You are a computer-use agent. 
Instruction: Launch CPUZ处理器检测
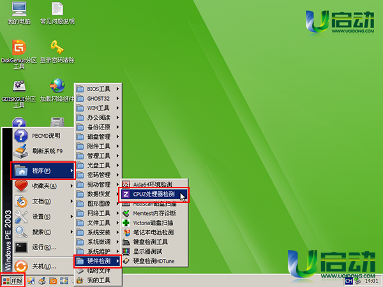(154, 195)
